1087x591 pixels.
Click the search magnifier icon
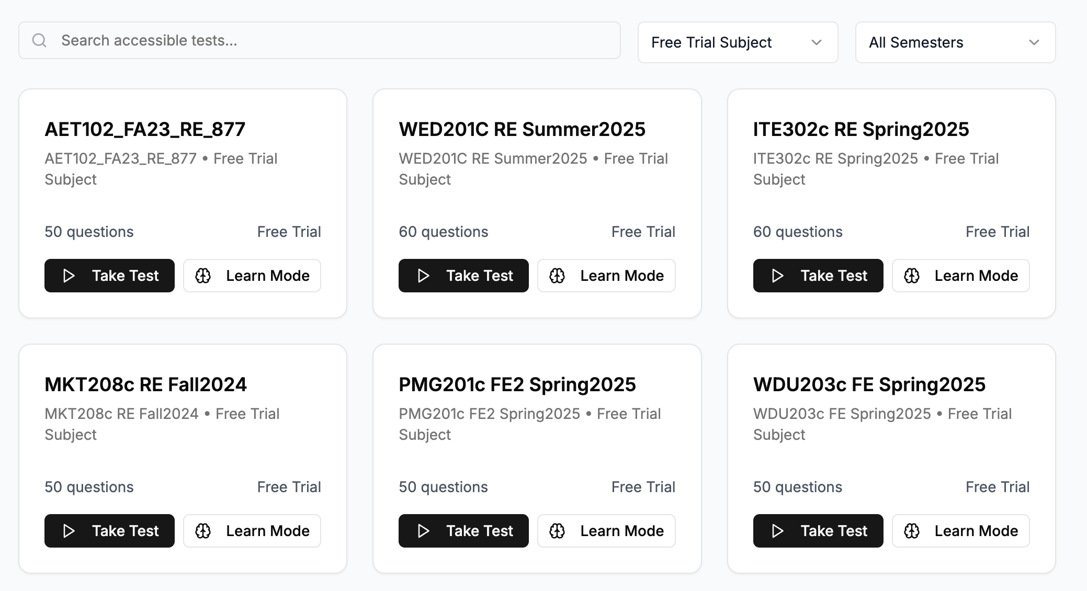click(x=39, y=40)
